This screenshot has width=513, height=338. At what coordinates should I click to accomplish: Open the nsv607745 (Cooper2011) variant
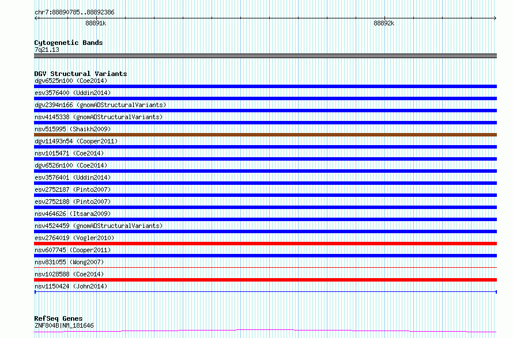(x=73, y=250)
